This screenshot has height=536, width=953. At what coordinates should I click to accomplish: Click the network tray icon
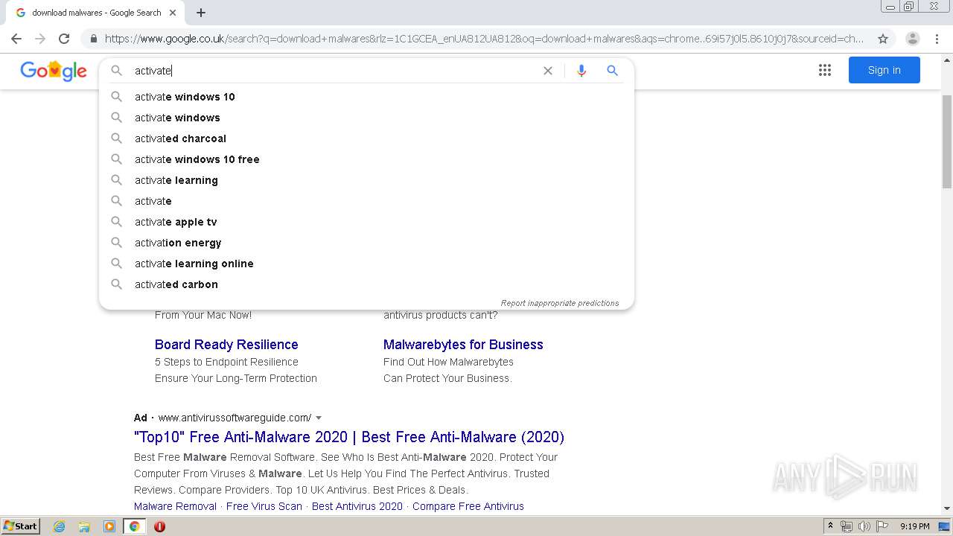tap(847, 526)
